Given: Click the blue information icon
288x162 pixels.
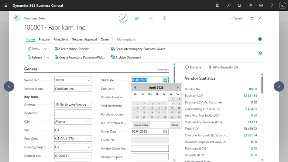Looking at the screenshot, I should (260, 39).
